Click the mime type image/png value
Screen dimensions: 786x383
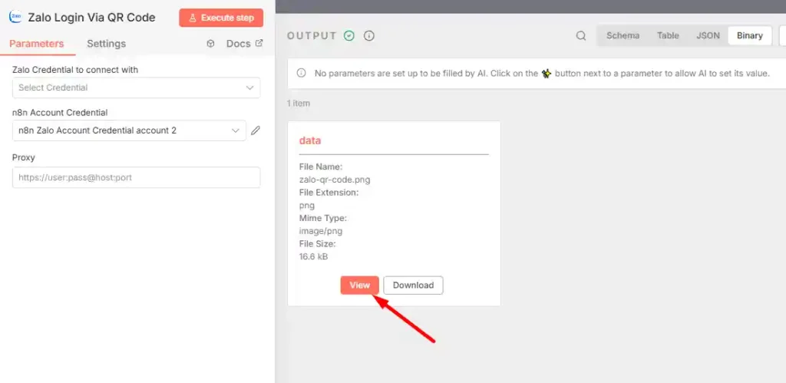click(x=321, y=231)
